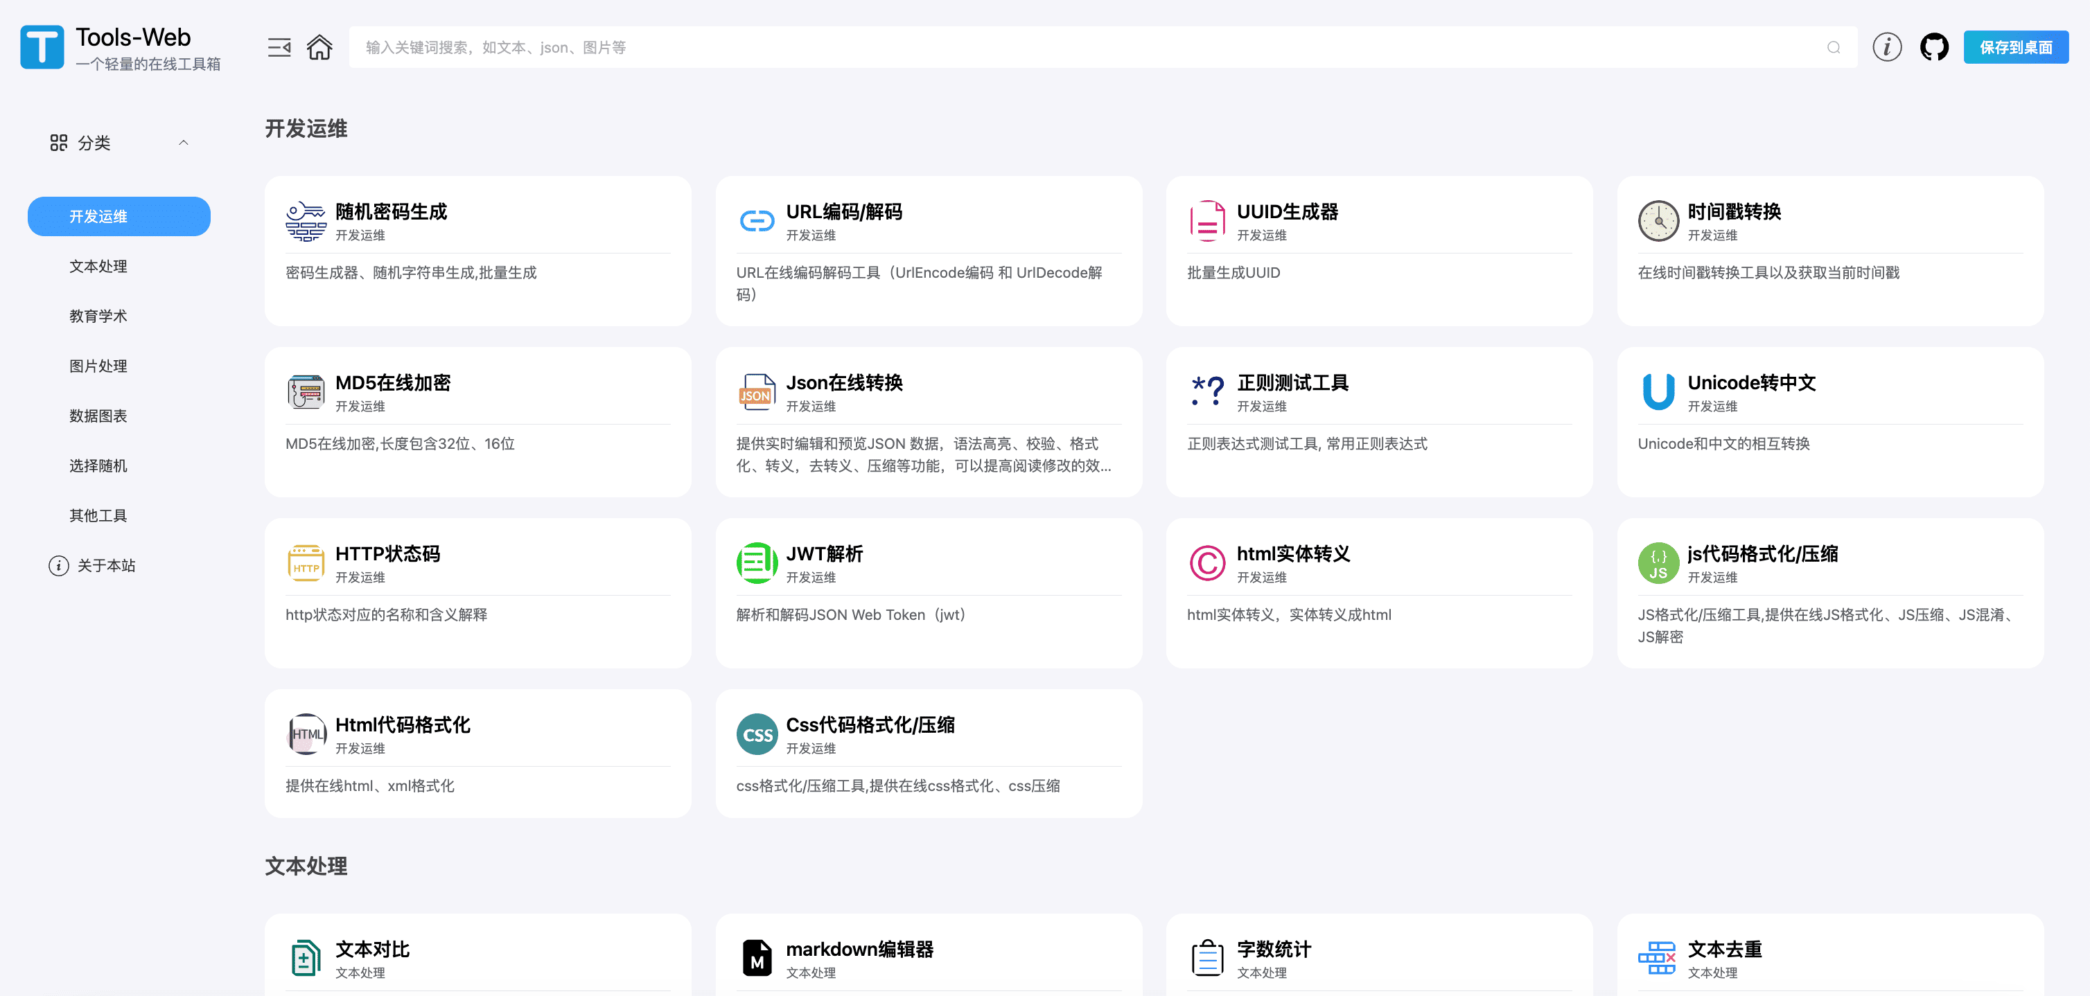The height and width of the screenshot is (996, 2090).
Task: Click the 保存到桌面 button
Action: [2015, 47]
